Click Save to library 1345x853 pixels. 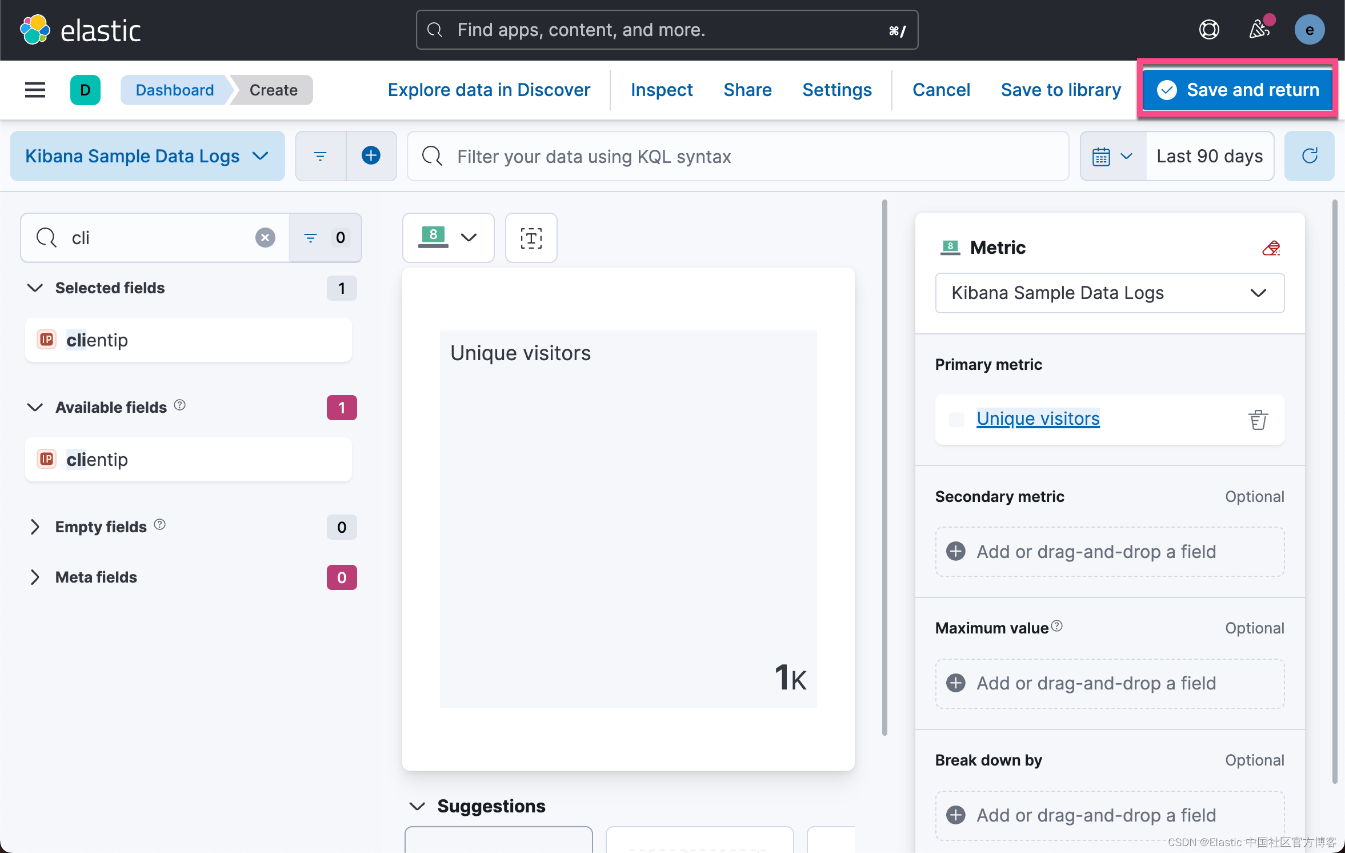1061,90
